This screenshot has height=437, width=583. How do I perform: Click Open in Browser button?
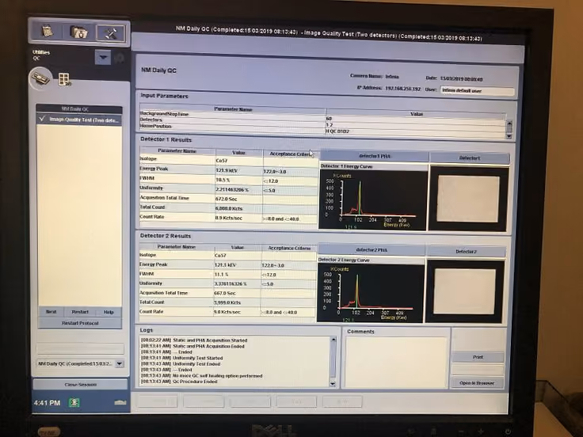coord(477,382)
